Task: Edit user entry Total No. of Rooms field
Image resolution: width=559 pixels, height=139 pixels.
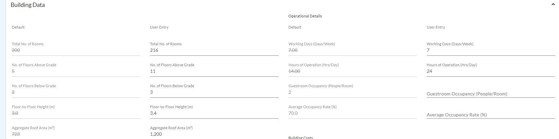Action: pyautogui.click(x=214, y=50)
